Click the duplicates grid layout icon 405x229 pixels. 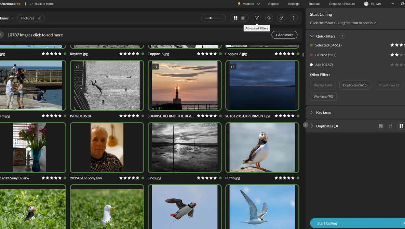click(401, 126)
